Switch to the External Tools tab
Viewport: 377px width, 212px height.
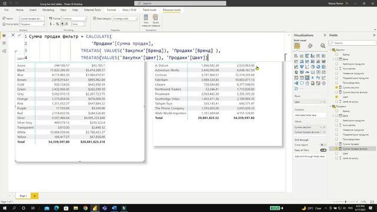92,10
